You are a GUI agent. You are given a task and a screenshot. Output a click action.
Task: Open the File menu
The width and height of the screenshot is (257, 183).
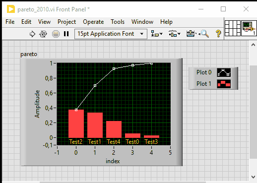click(x=10, y=22)
